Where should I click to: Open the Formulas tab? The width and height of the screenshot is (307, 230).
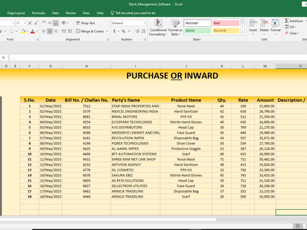pos(38,13)
